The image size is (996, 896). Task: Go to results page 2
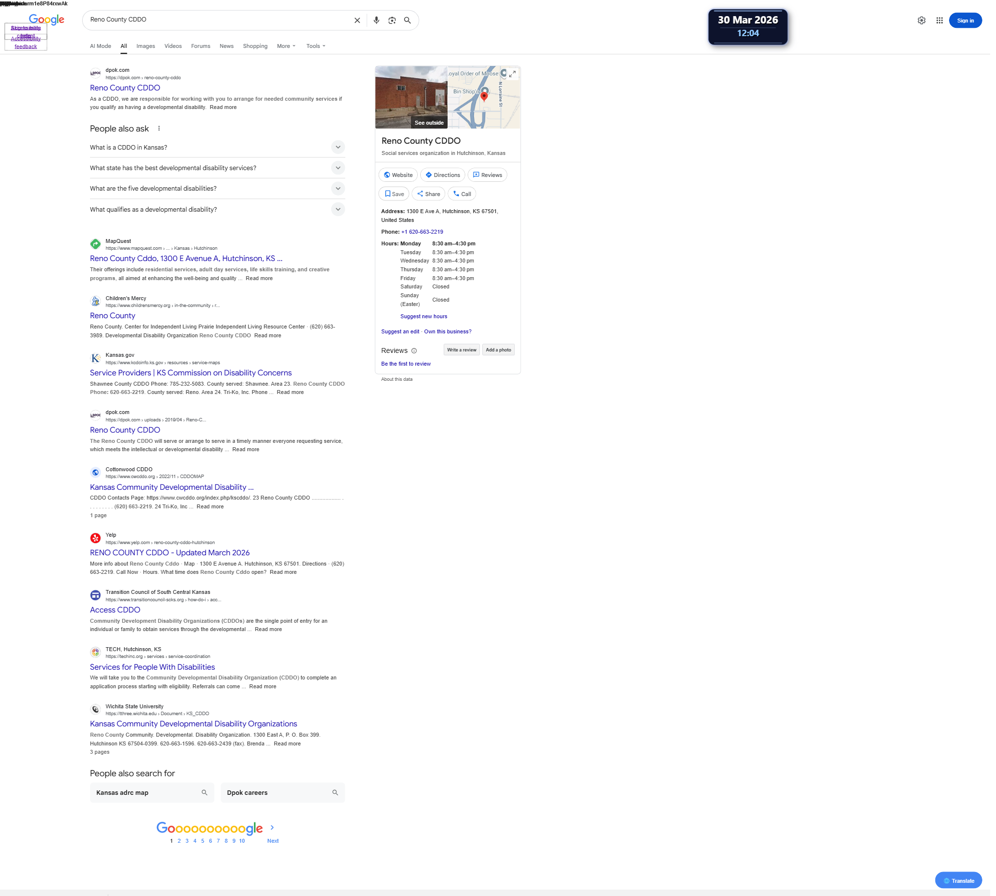(x=179, y=841)
